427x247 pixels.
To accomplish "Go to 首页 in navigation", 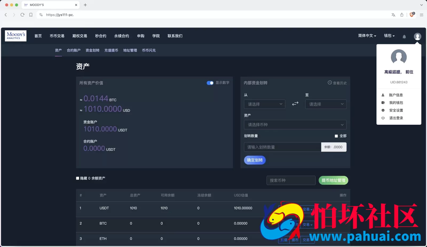I will (38, 36).
